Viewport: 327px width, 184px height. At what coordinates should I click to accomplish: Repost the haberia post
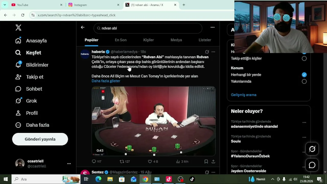122,162
